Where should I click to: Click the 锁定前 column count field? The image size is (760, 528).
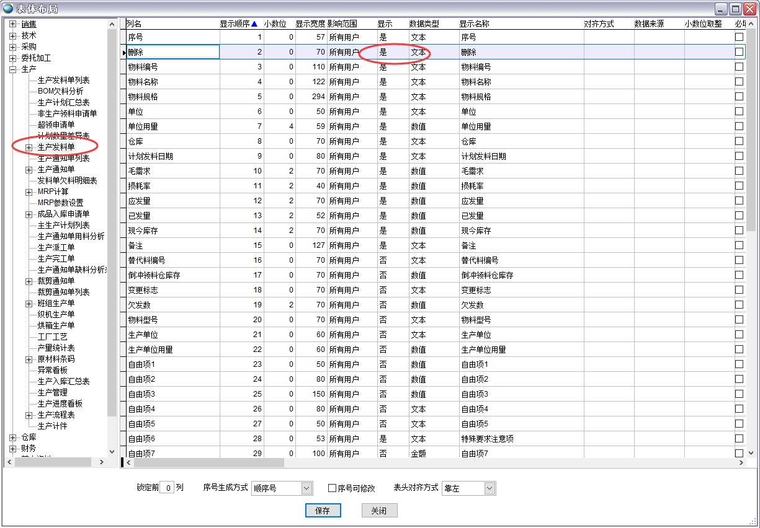click(166, 488)
